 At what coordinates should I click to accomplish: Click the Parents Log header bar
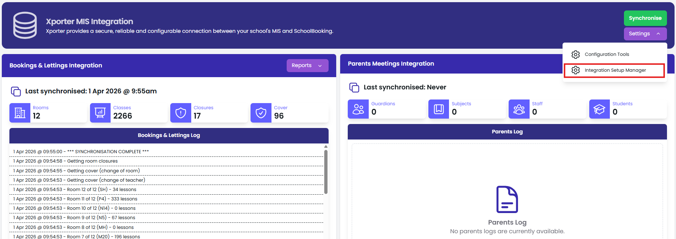tap(507, 132)
